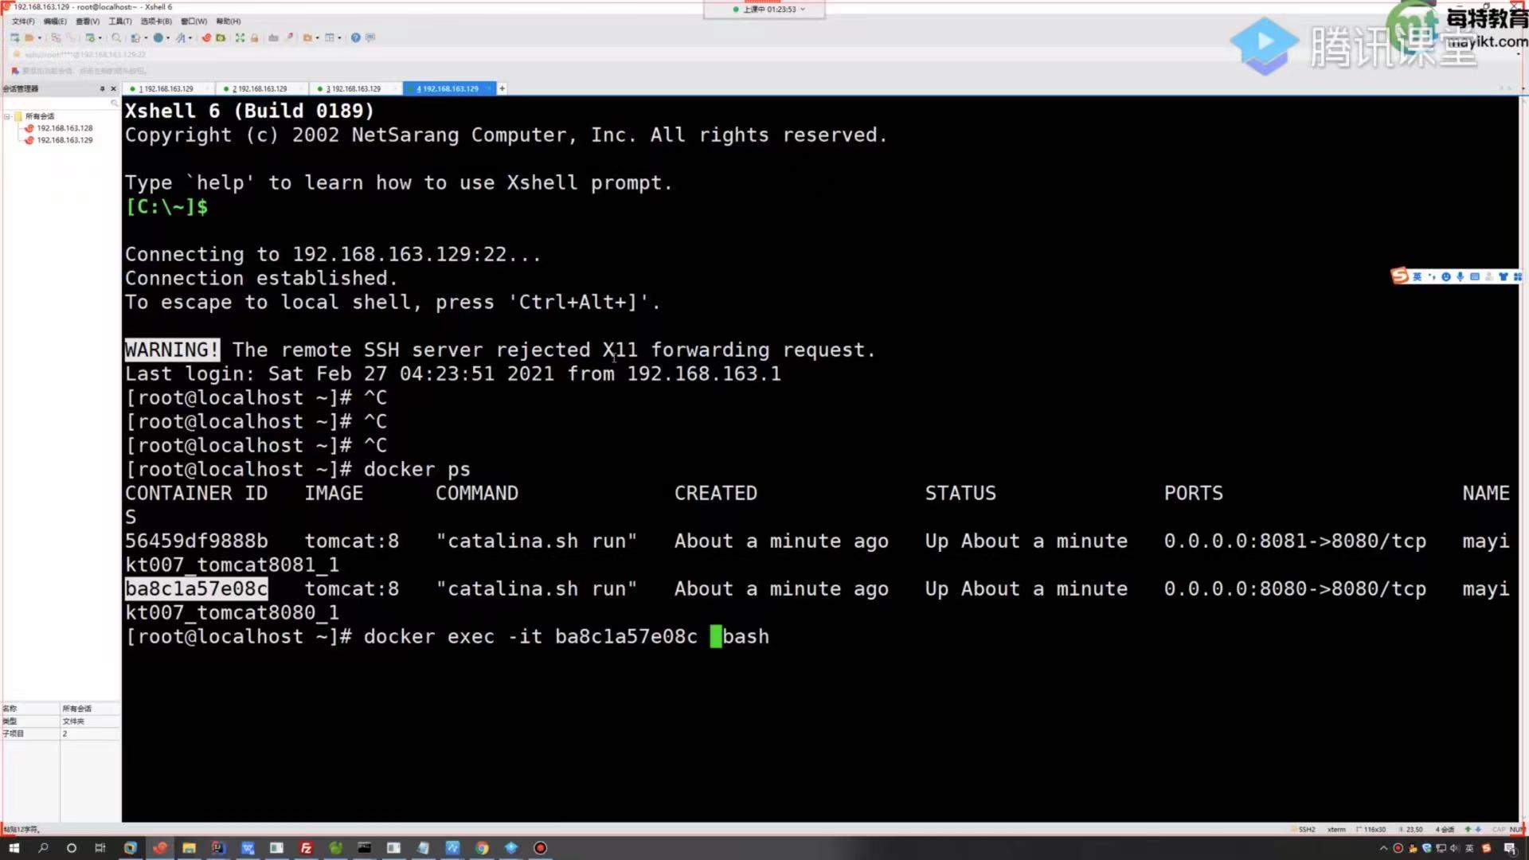The width and height of the screenshot is (1529, 860).
Task: Pin the session manager panel
Action: pyautogui.click(x=102, y=88)
